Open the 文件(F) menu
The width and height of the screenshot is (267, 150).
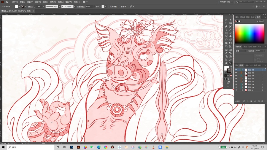15,2
